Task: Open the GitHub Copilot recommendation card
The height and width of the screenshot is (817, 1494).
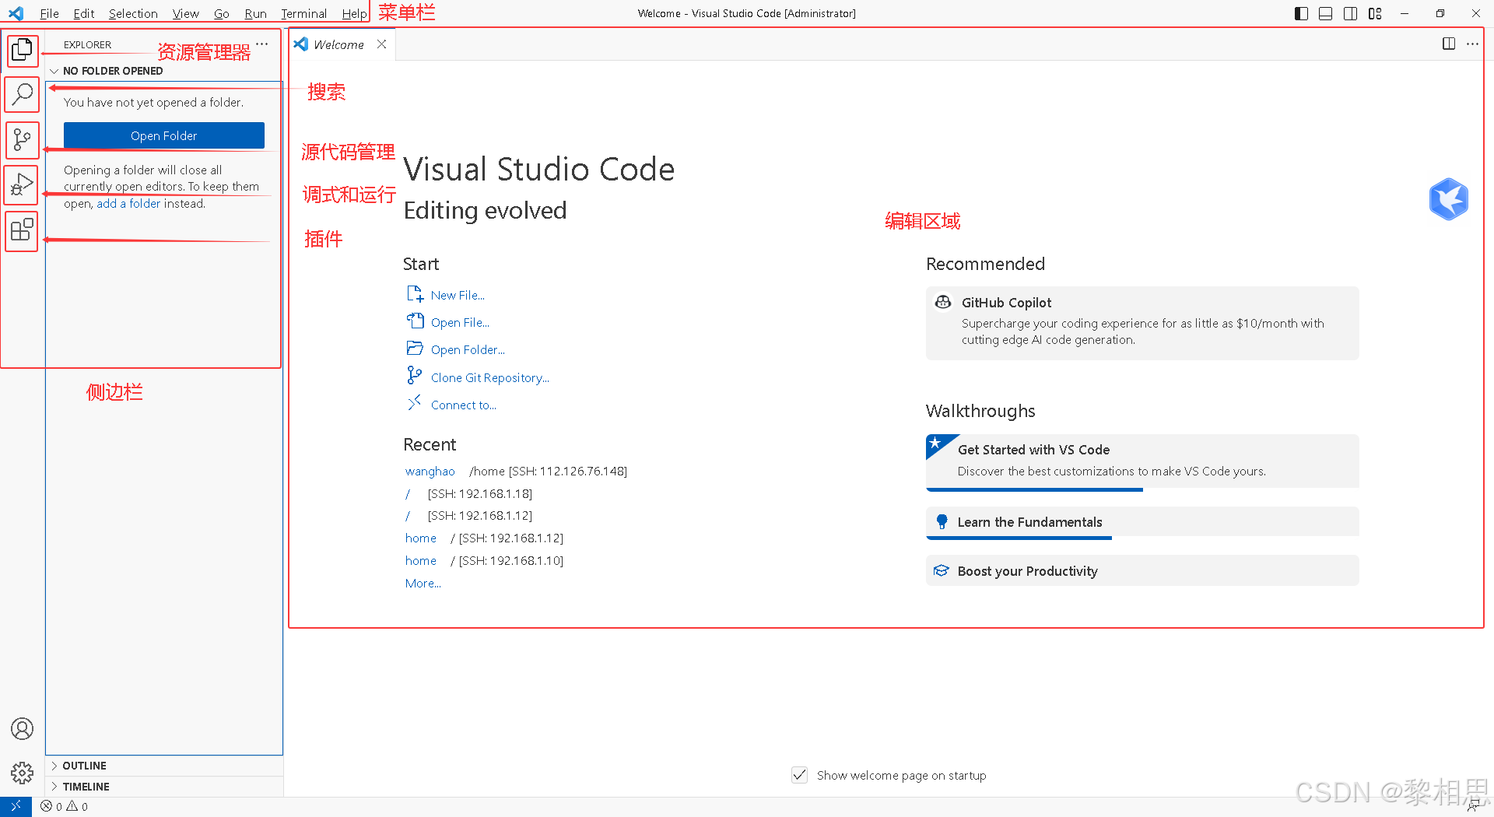Action: pos(1142,323)
